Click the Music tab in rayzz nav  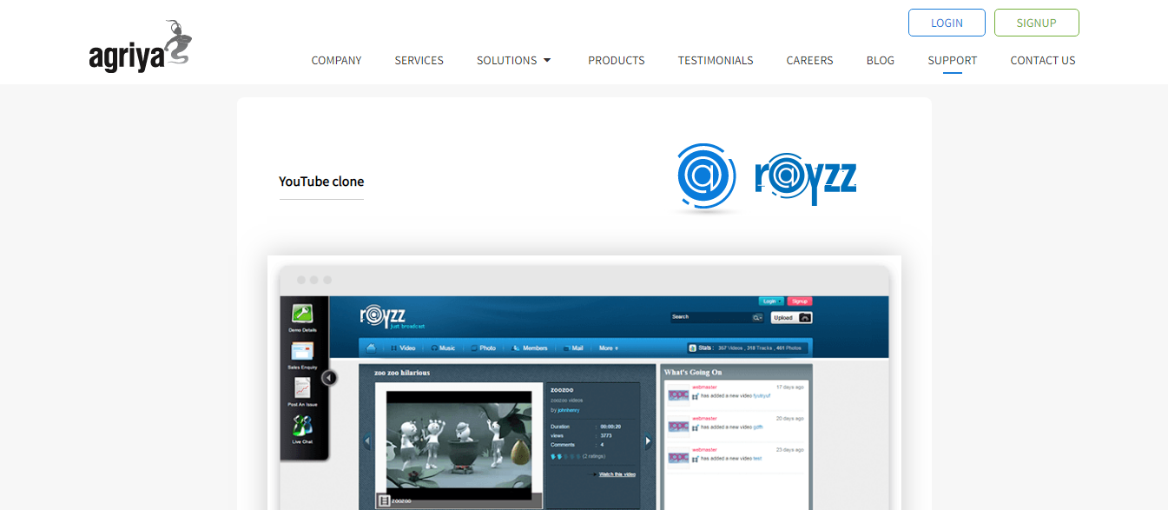pos(443,348)
